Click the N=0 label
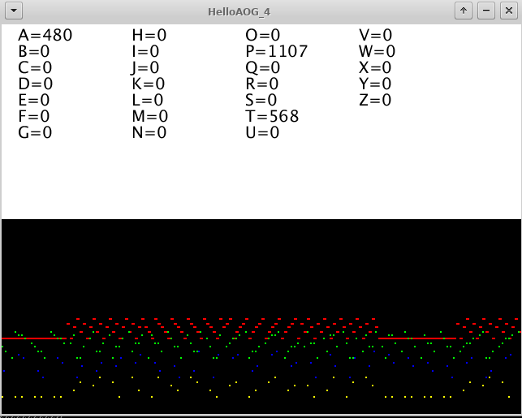Image resolution: width=522 pixels, height=418 pixels. 149,133
